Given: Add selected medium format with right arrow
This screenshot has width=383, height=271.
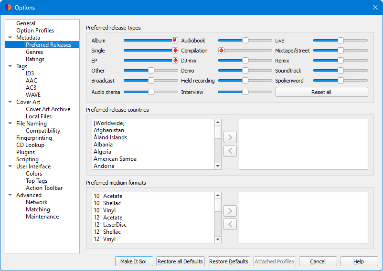Looking at the screenshot, I should pos(230,211).
